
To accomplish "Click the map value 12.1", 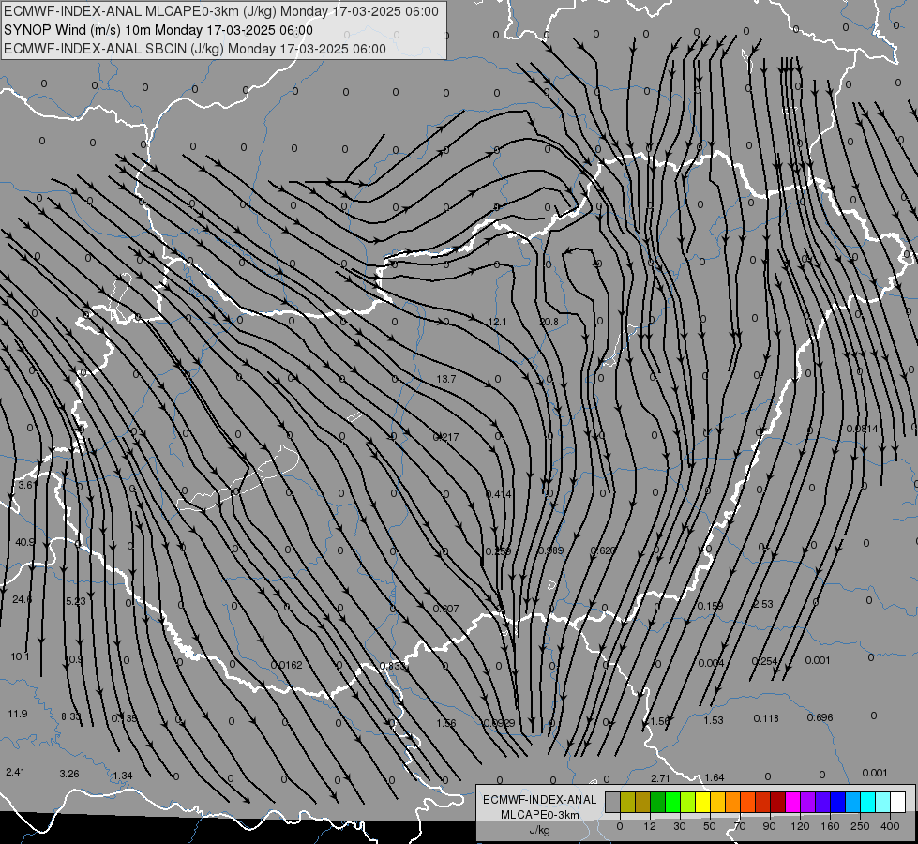I will [x=497, y=322].
